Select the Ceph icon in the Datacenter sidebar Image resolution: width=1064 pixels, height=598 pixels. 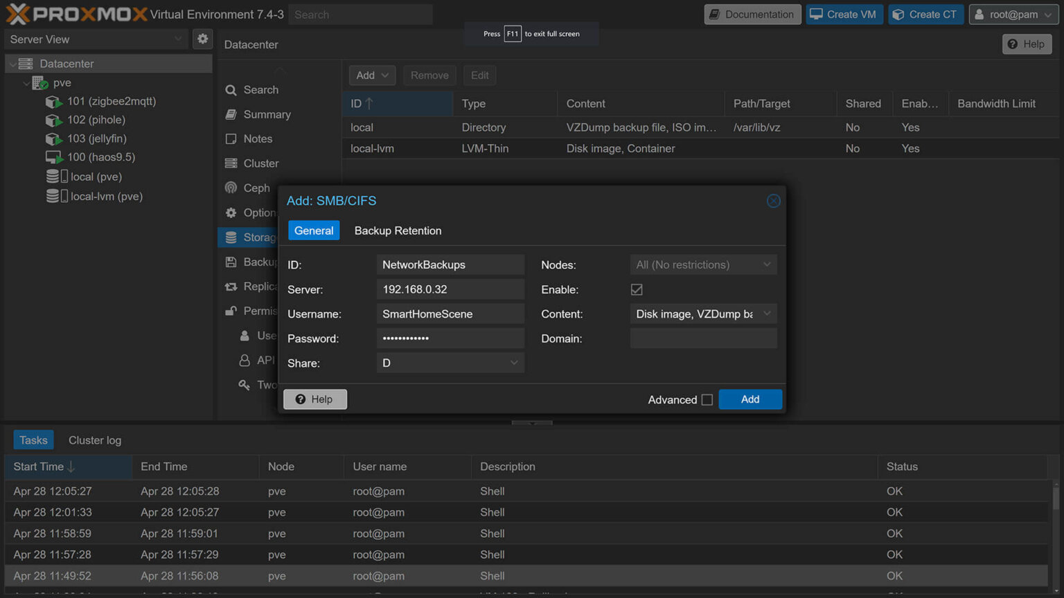point(231,188)
